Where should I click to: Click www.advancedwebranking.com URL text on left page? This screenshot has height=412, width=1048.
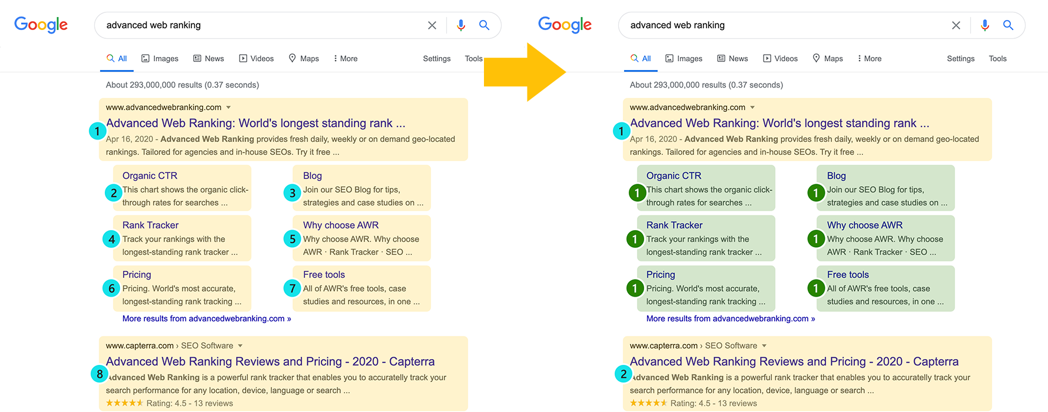(x=164, y=107)
